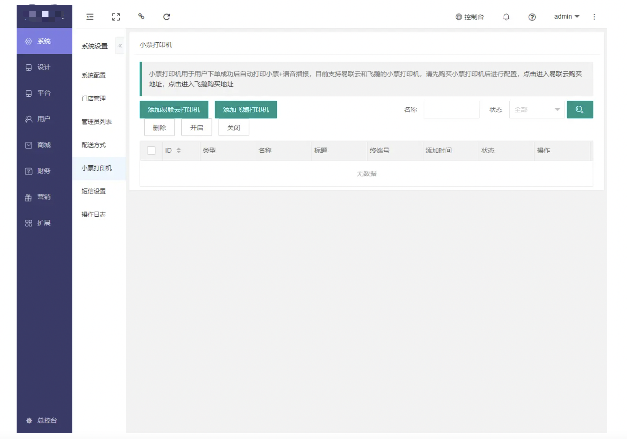Click the green search magnifier button
627x439 pixels.
point(579,110)
